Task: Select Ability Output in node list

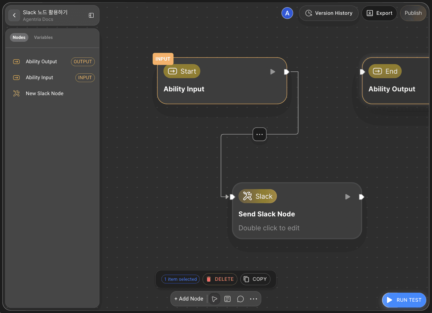Action: (41, 61)
